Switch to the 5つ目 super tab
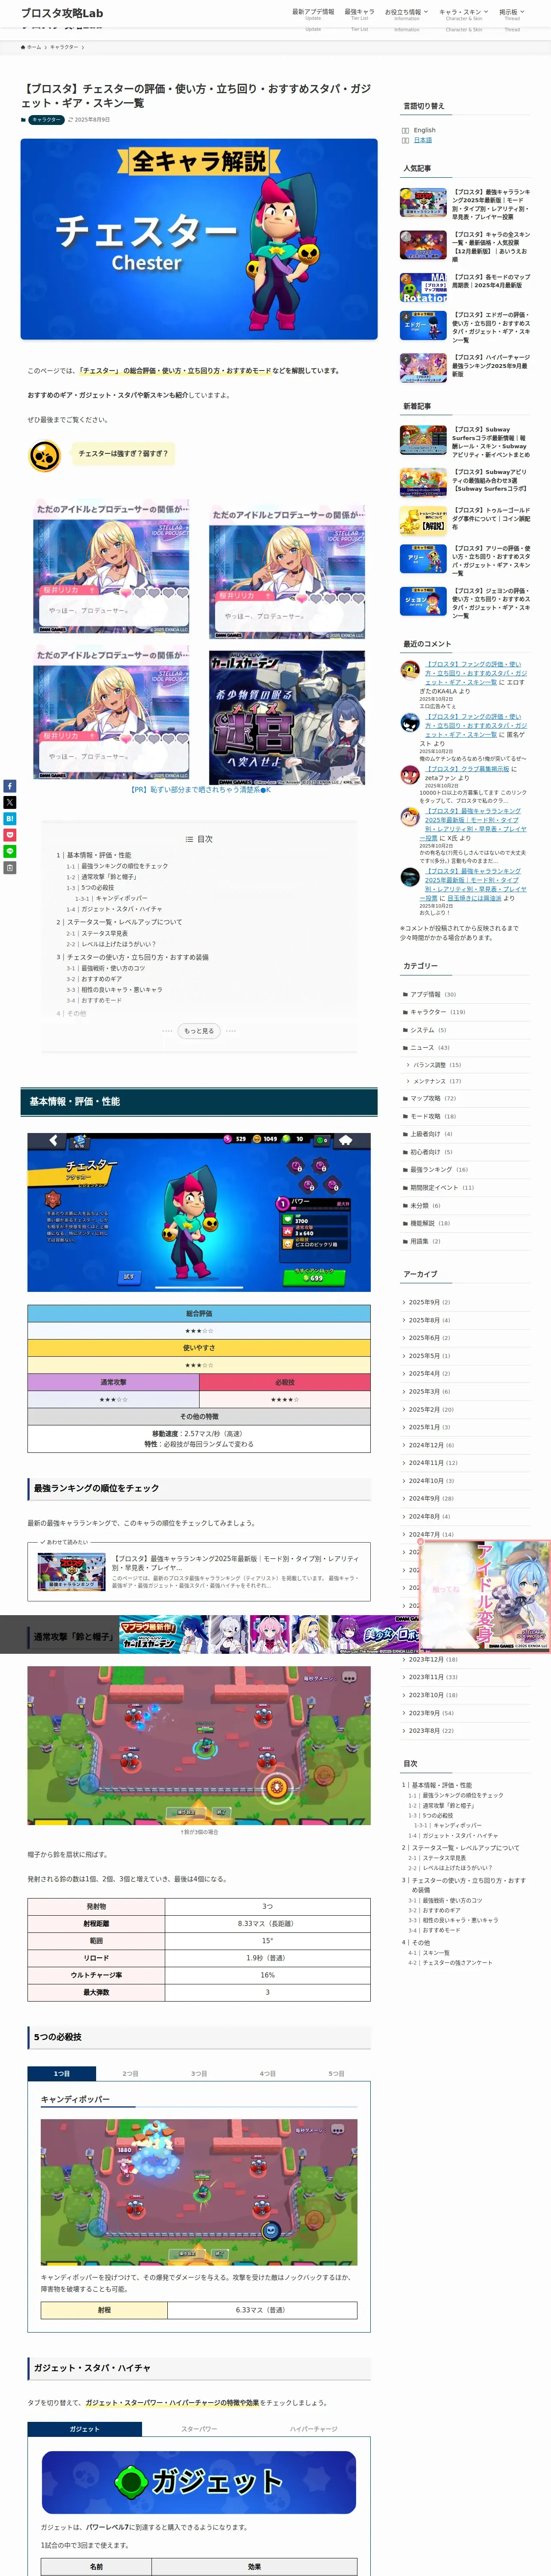551x2576 pixels. 336,2073
